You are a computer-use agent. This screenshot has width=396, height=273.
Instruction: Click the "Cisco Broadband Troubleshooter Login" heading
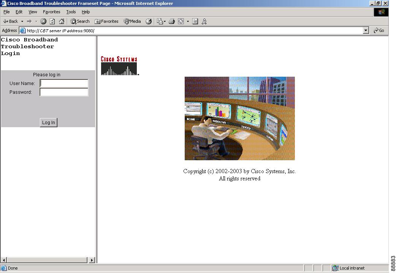click(29, 46)
